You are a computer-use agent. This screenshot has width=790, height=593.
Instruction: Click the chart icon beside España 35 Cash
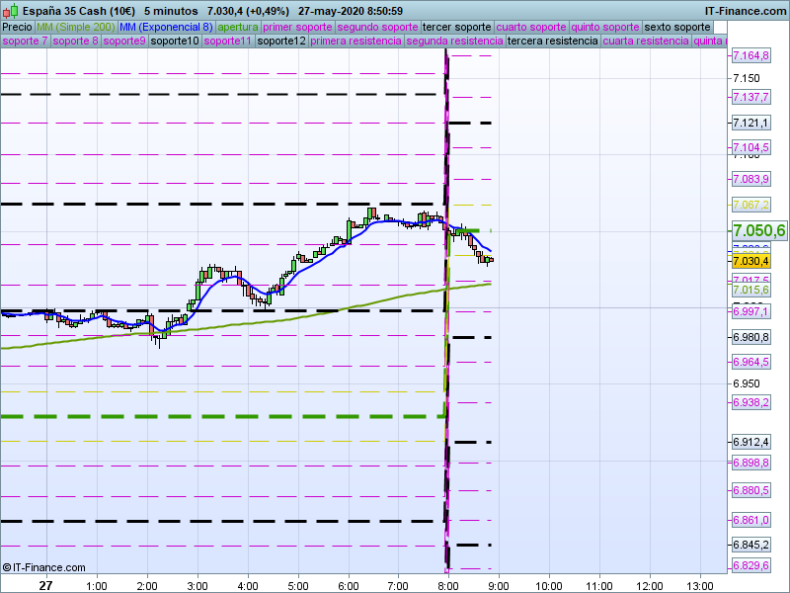click(8, 11)
